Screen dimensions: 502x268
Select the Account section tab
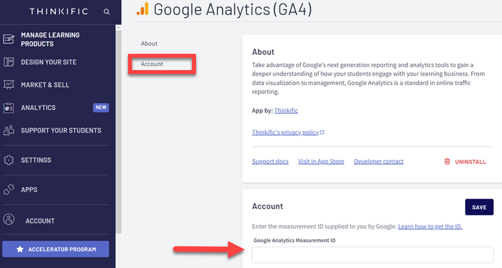152,64
